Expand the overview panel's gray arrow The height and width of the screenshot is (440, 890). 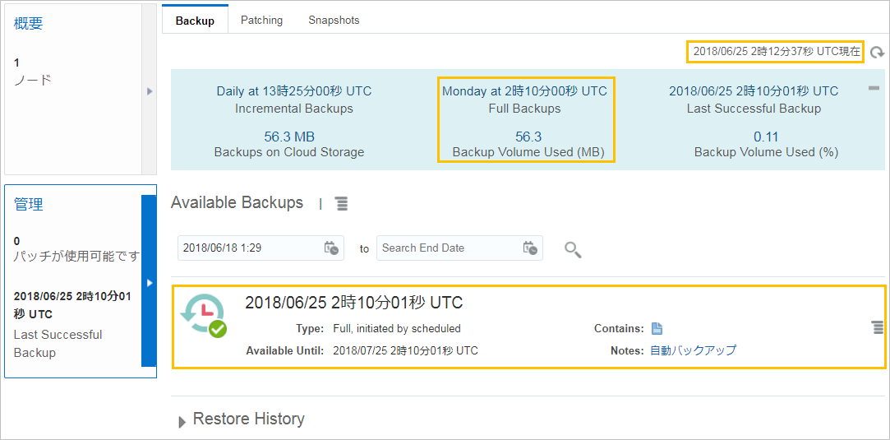150,90
